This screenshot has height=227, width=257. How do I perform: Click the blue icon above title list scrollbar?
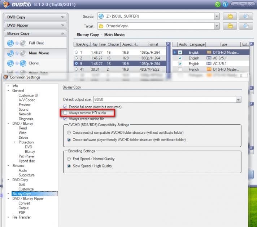coord(168,44)
